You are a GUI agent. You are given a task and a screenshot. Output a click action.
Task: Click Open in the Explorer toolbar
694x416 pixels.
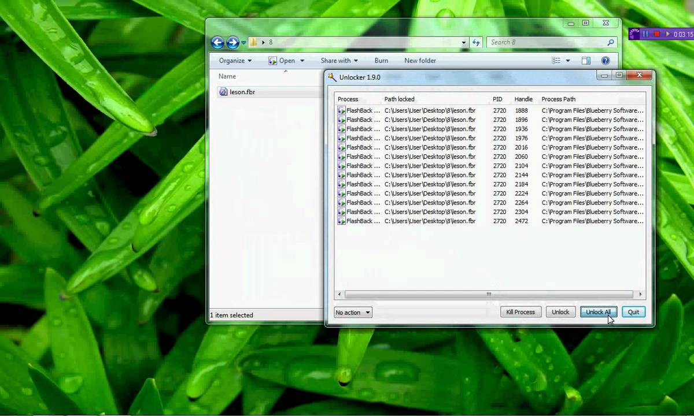pyautogui.click(x=282, y=61)
